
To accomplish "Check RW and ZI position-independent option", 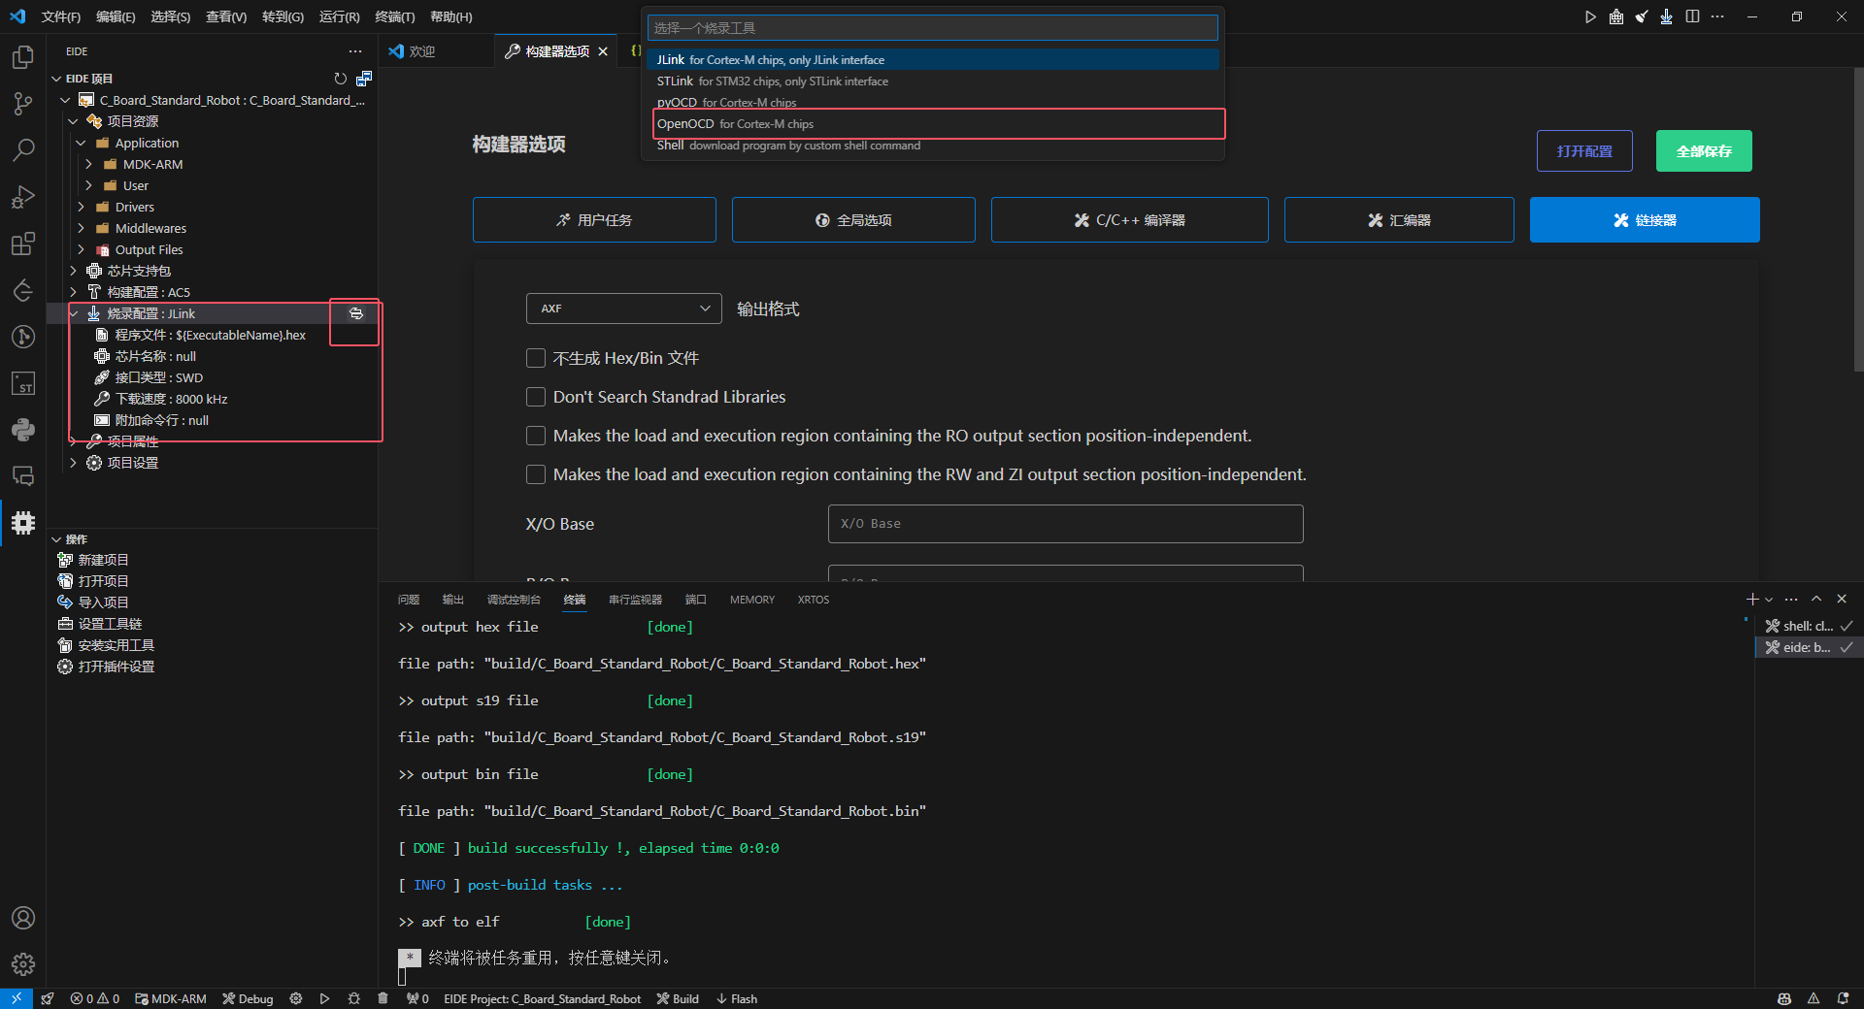I will (536, 474).
